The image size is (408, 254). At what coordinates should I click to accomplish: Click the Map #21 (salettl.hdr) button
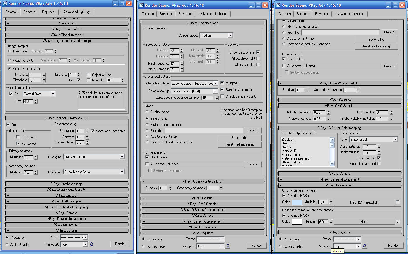click(364, 202)
